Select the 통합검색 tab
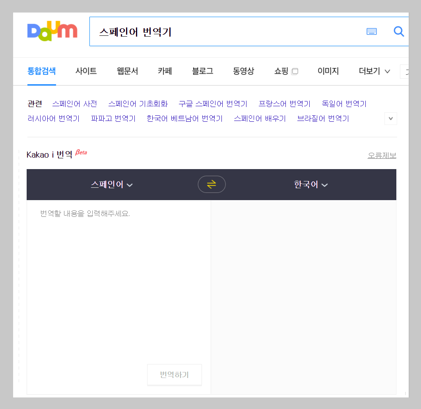Viewport: 421px width, 409px height. [42, 71]
